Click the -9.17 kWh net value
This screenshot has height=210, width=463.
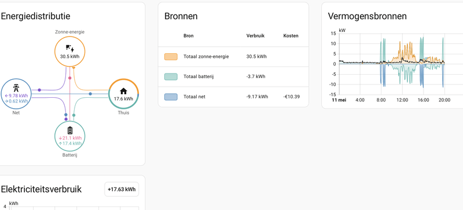tap(257, 97)
